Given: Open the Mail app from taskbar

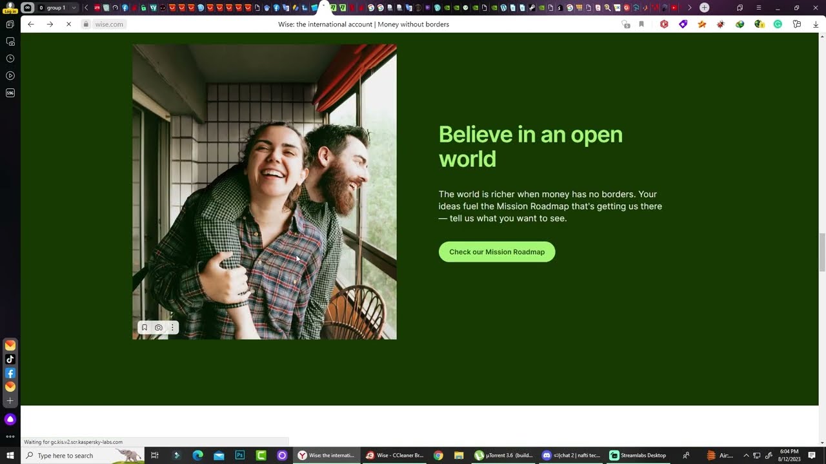Looking at the screenshot, I should pyautogui.click(x=219, y=456).
